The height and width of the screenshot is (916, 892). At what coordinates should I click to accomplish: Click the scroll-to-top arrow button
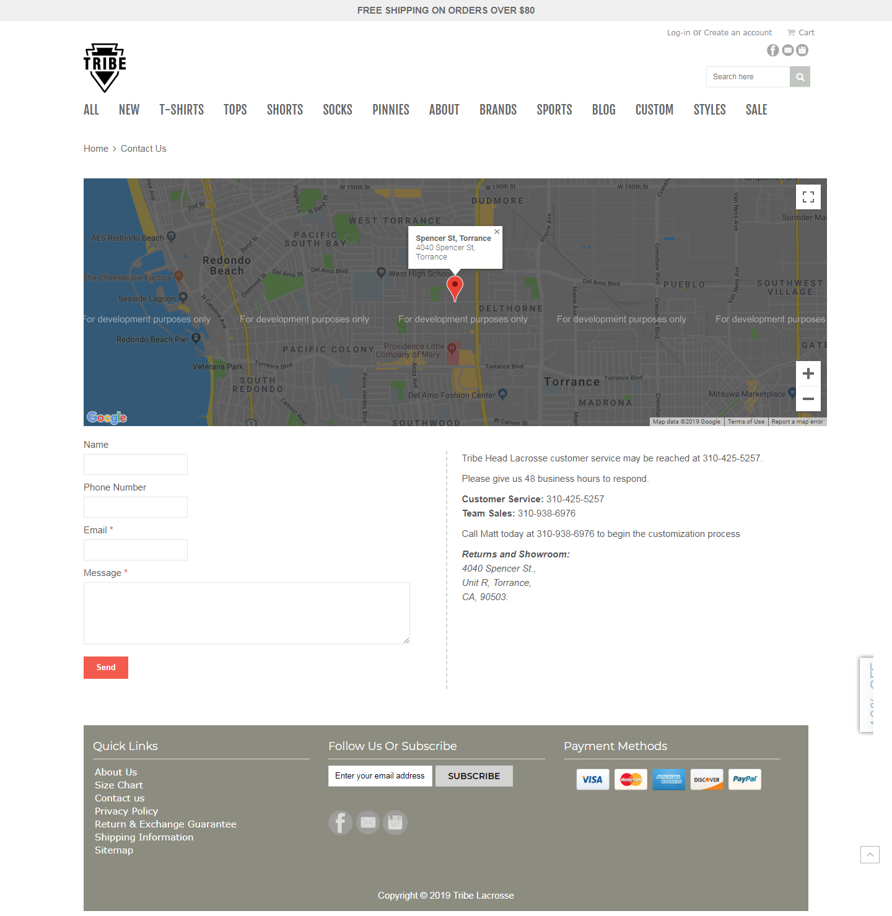point(870,855)
